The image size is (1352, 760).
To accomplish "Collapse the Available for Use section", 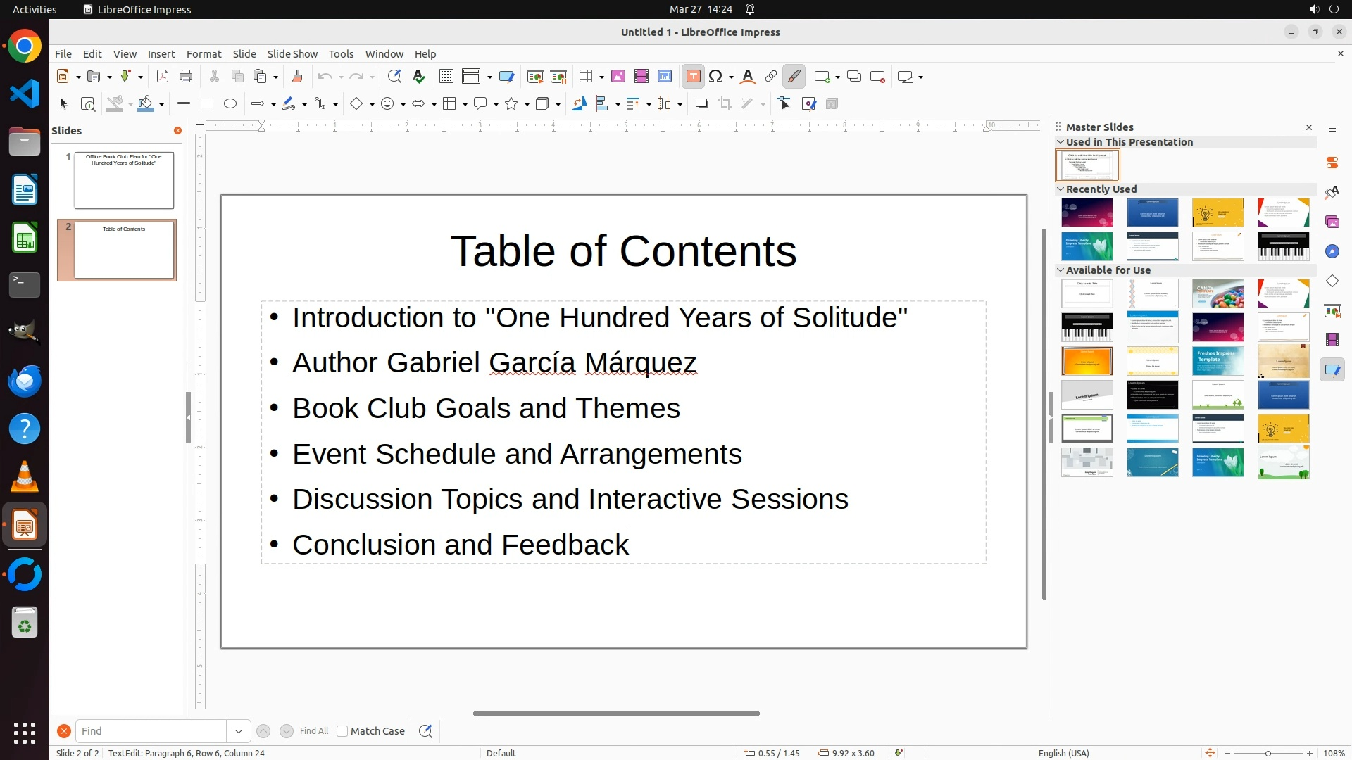I will 1060,270.
